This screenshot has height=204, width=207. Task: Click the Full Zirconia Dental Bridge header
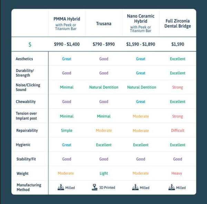(x=178, y=24)
